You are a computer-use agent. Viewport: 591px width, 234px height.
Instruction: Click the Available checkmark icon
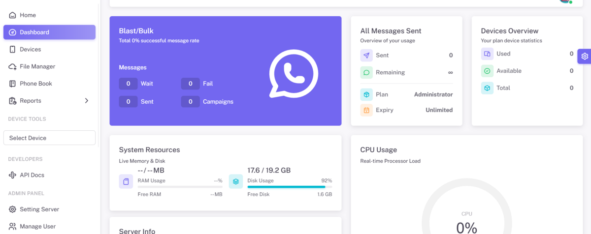pyautogui.click(x=487, y=71)
